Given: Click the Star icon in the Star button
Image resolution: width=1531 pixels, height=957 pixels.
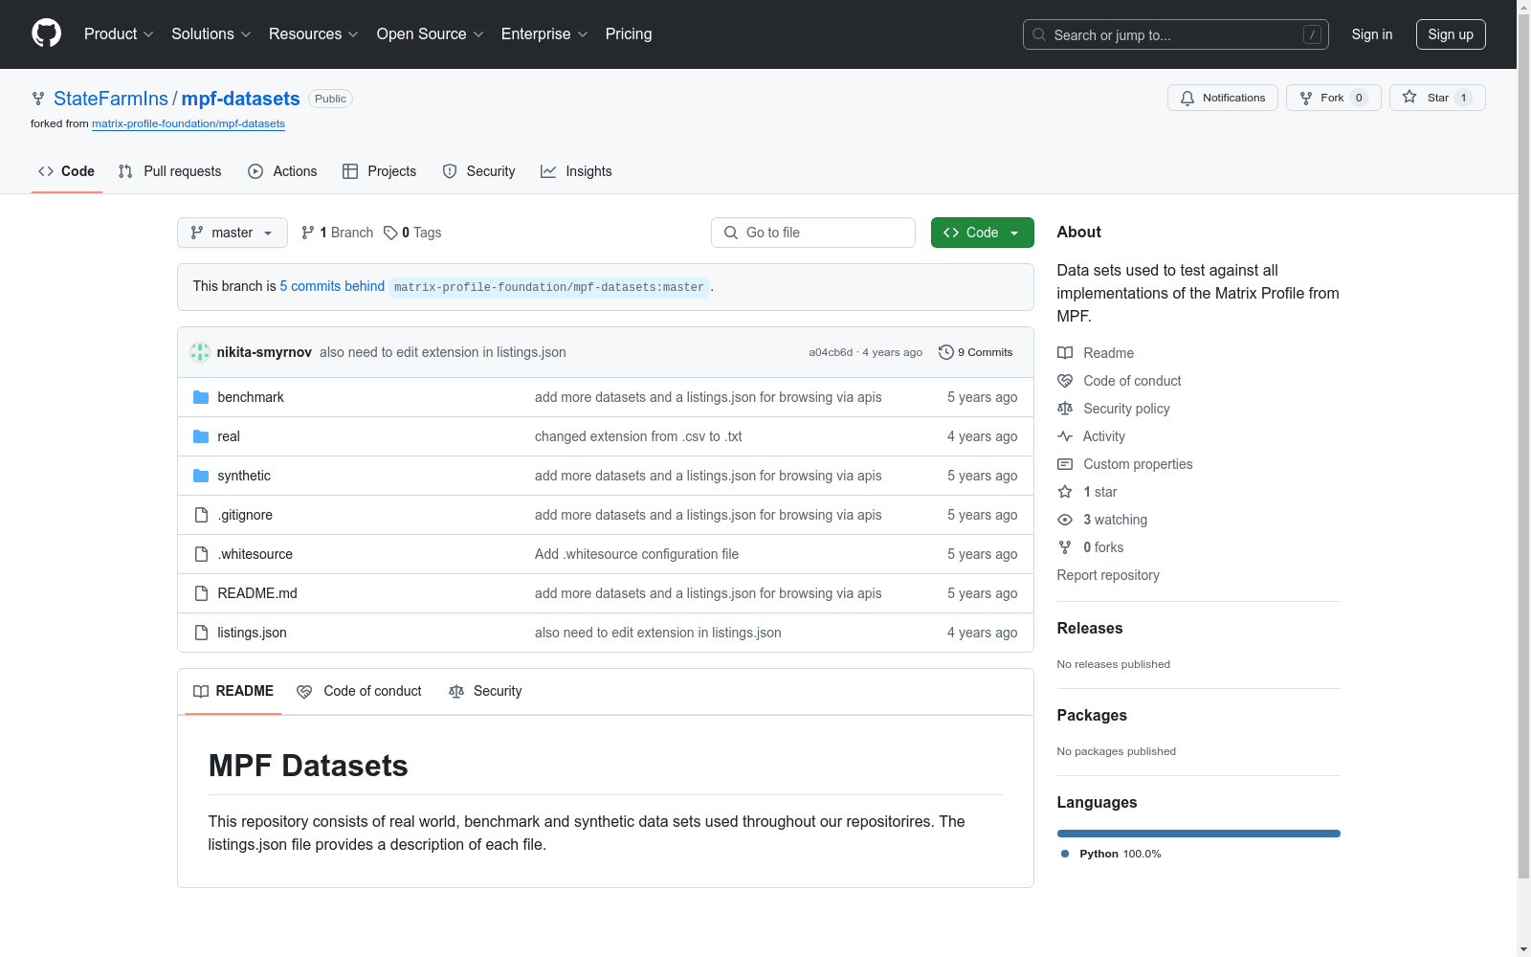Looking at the screenshot, I should [x=1409, y=97].
